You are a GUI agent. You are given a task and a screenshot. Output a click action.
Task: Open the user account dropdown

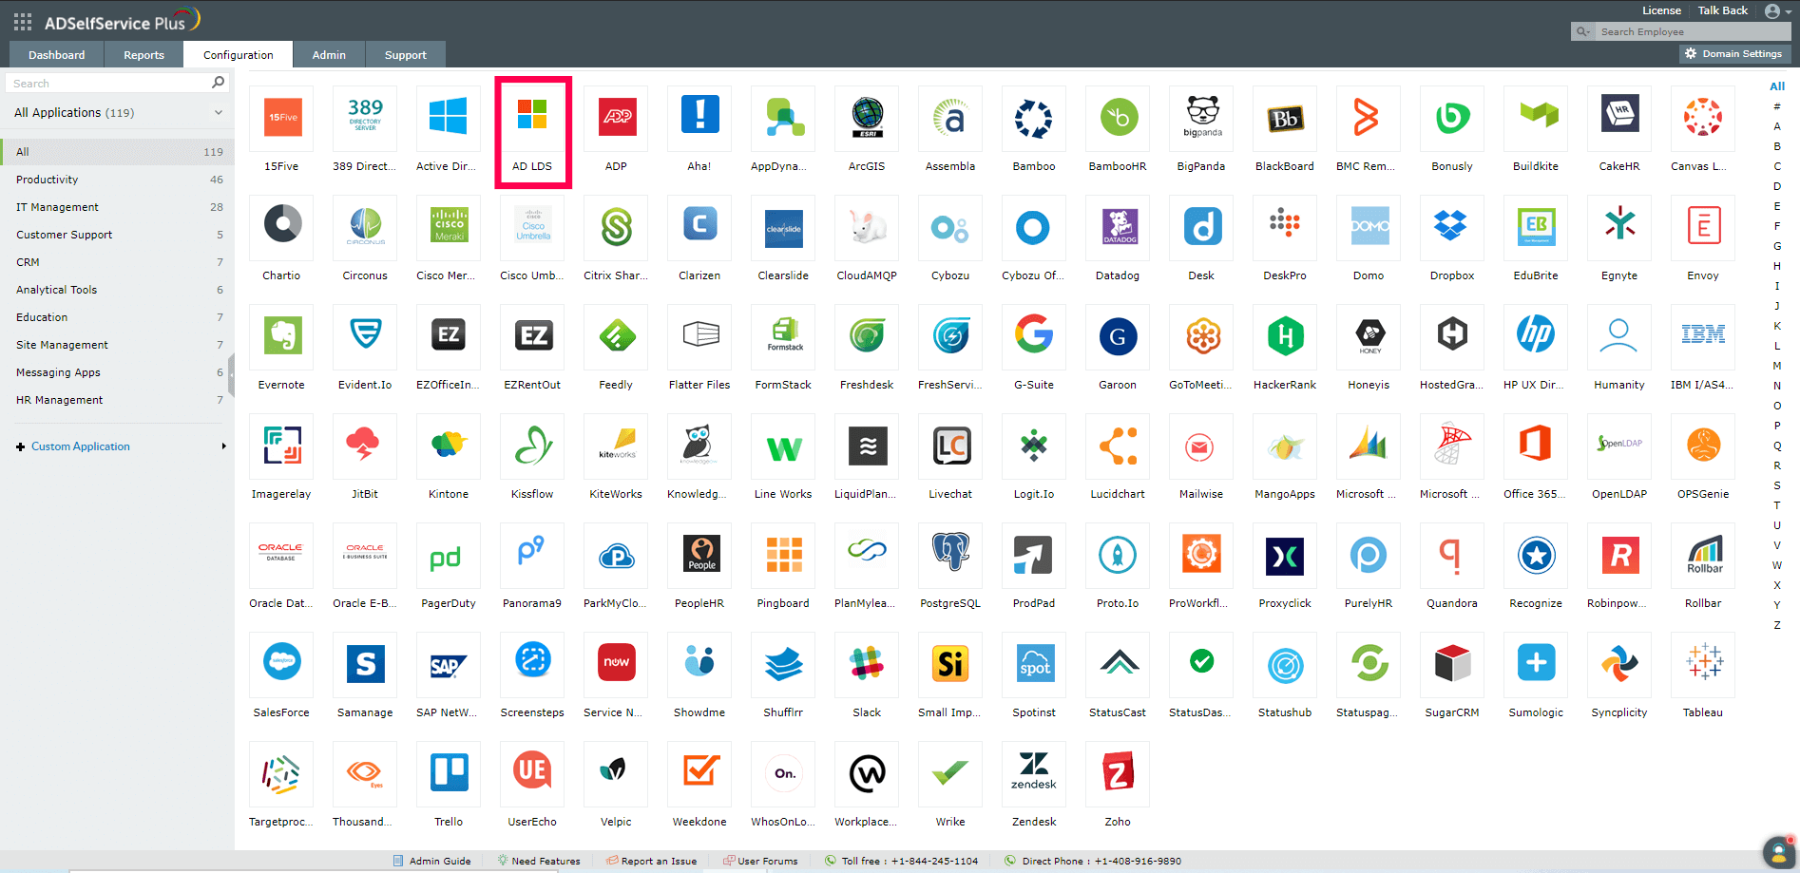click(1777, 11)
